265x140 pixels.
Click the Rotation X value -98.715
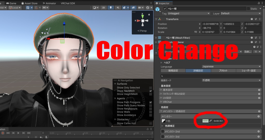tap(210, 28)
